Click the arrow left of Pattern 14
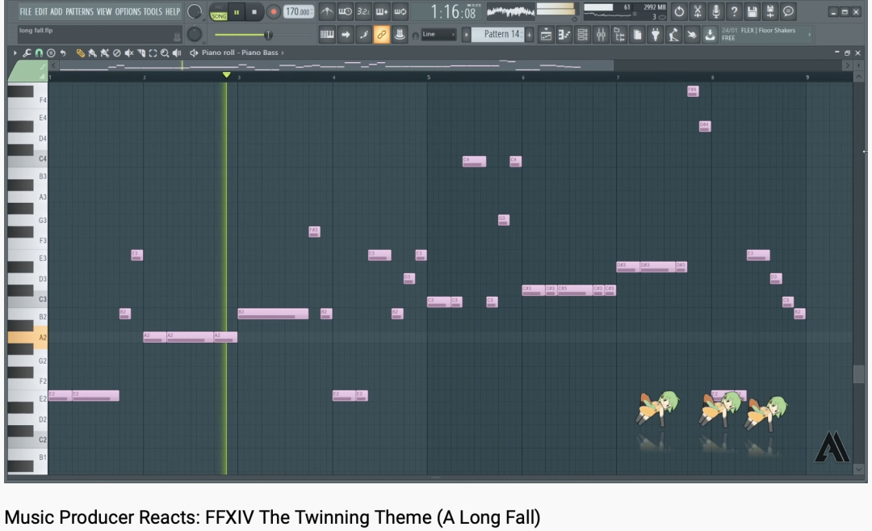 point(466,35)
